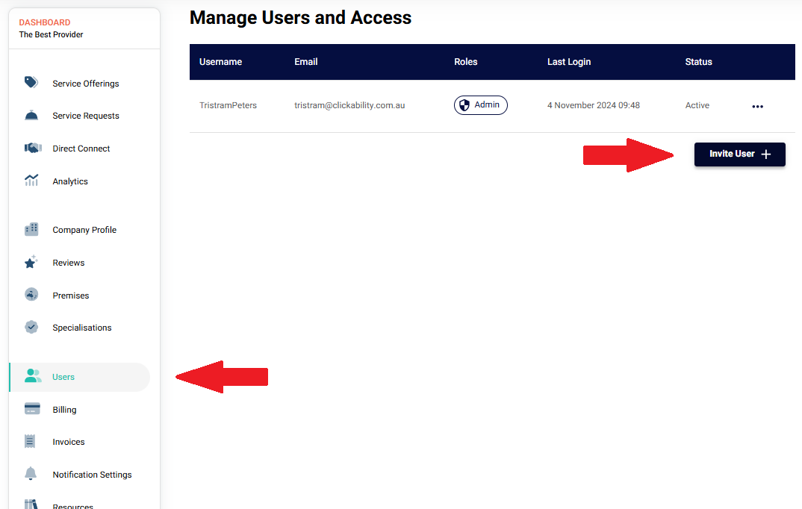
Task: Select the Premises globe icon
Action: click(x=31, y=295)
